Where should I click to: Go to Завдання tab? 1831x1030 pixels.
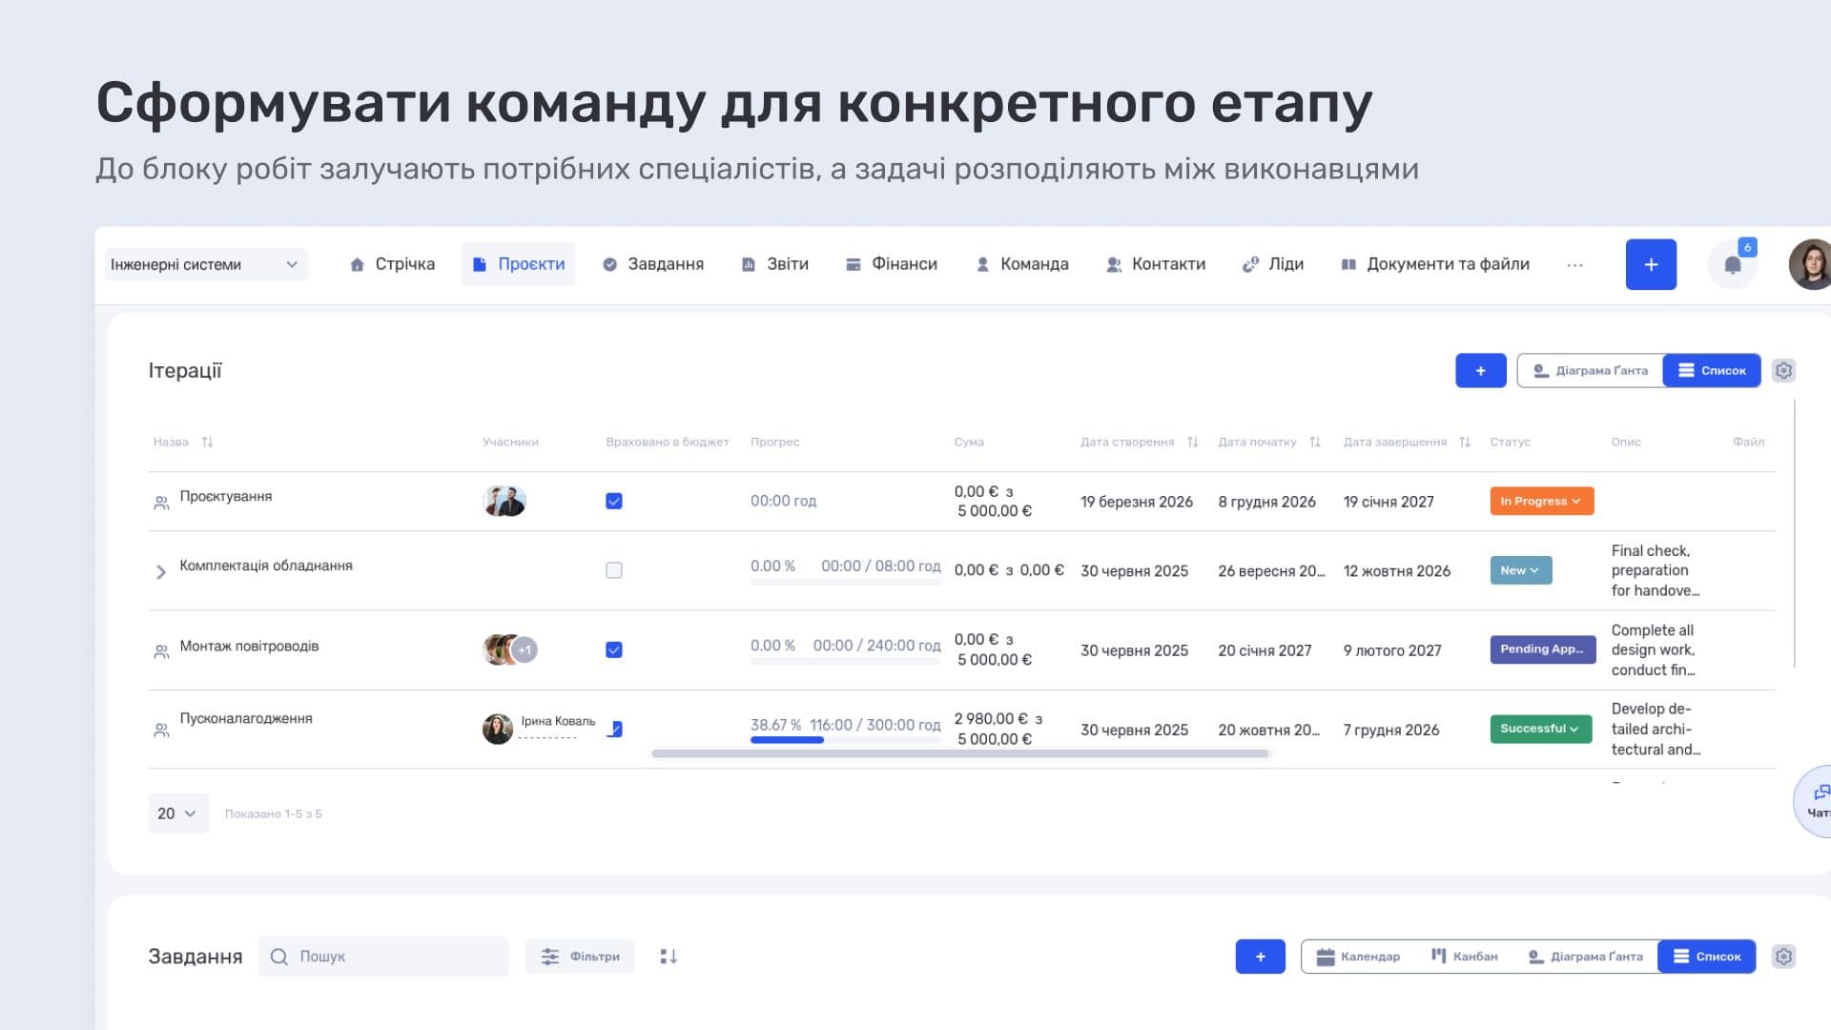point(653,264)
